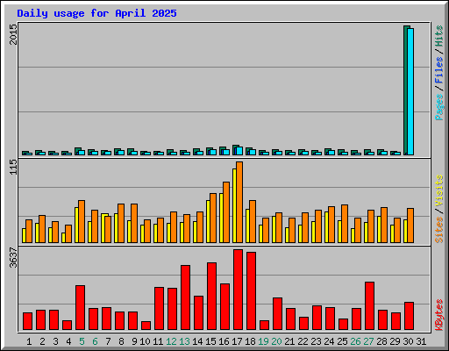
Task: Click green day label 26
Action: pyautogui.click(x=355, y=341)
